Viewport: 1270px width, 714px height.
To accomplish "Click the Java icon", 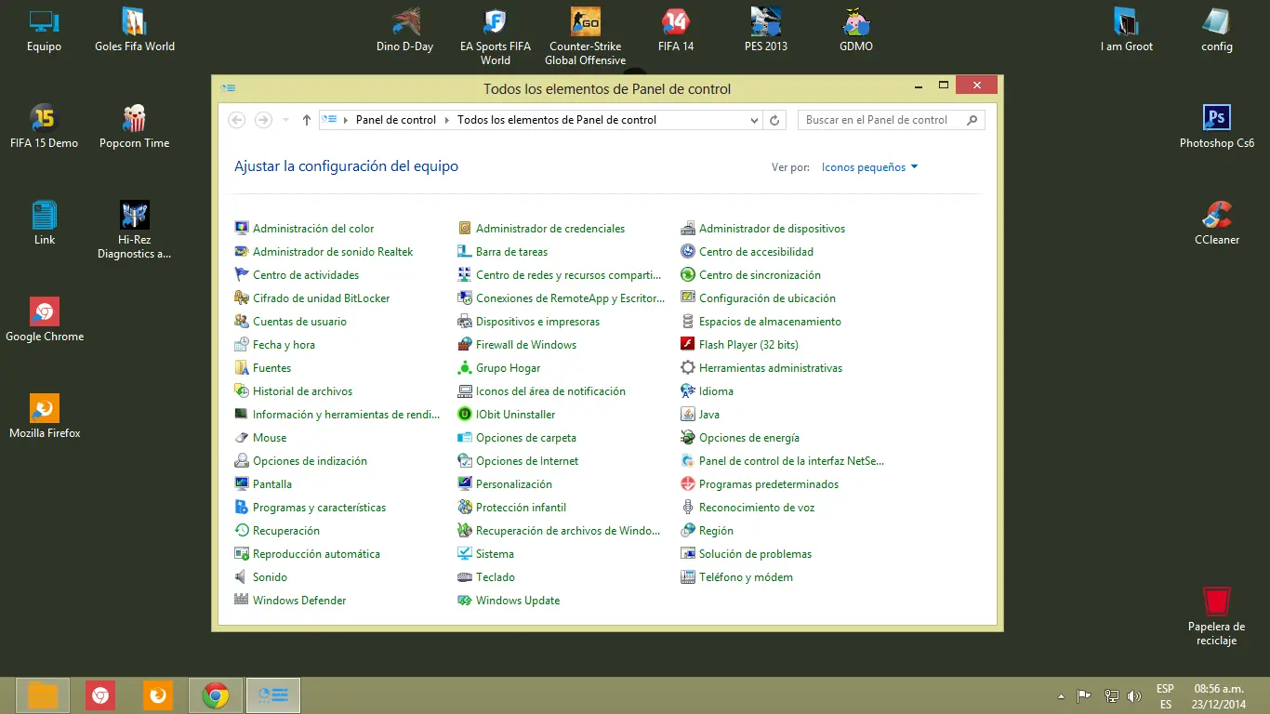I will pyautogui.click(x=688, y=415).
